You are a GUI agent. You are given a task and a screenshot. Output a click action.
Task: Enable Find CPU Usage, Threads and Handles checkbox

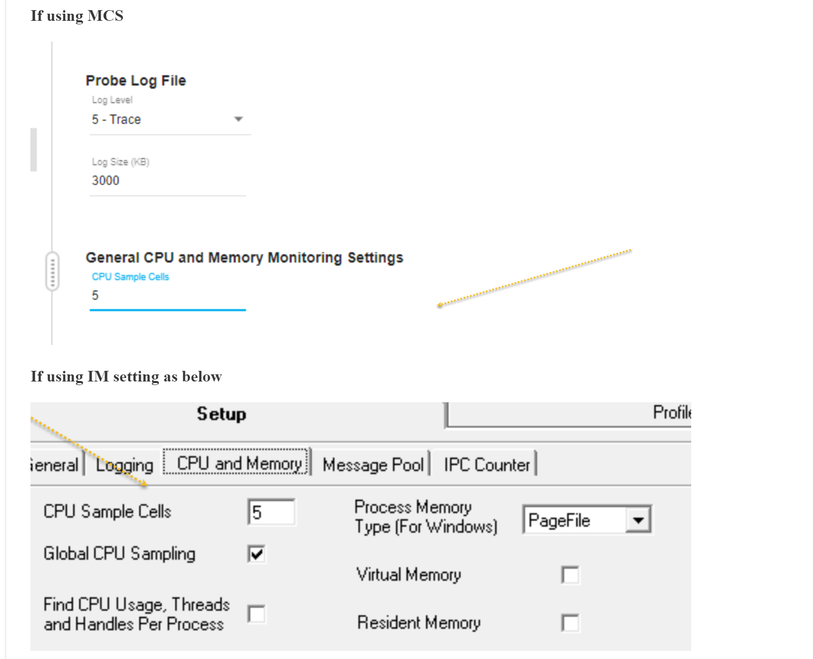tap(257, 614)
